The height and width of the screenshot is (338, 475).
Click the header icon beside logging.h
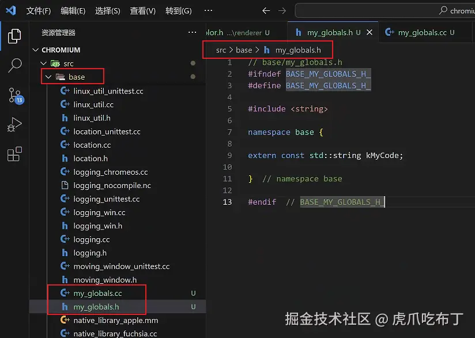[65, 253]
